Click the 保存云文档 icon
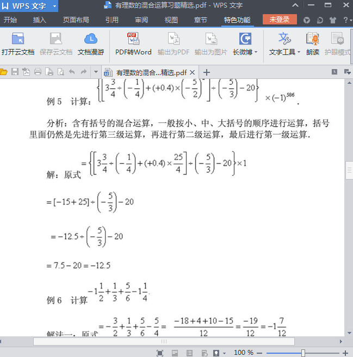The width and height of the screenshot is (353, 357). tap(56, 38)
